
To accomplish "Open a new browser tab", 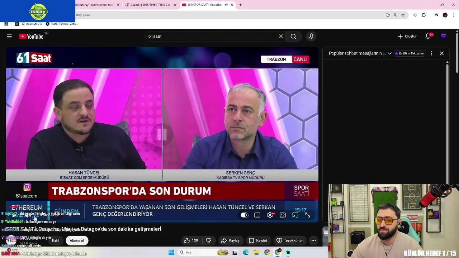I will [240, 5].
